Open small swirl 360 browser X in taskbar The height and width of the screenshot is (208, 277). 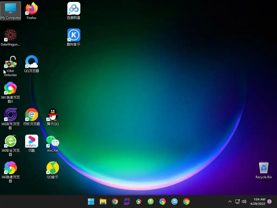coord(139,201)
